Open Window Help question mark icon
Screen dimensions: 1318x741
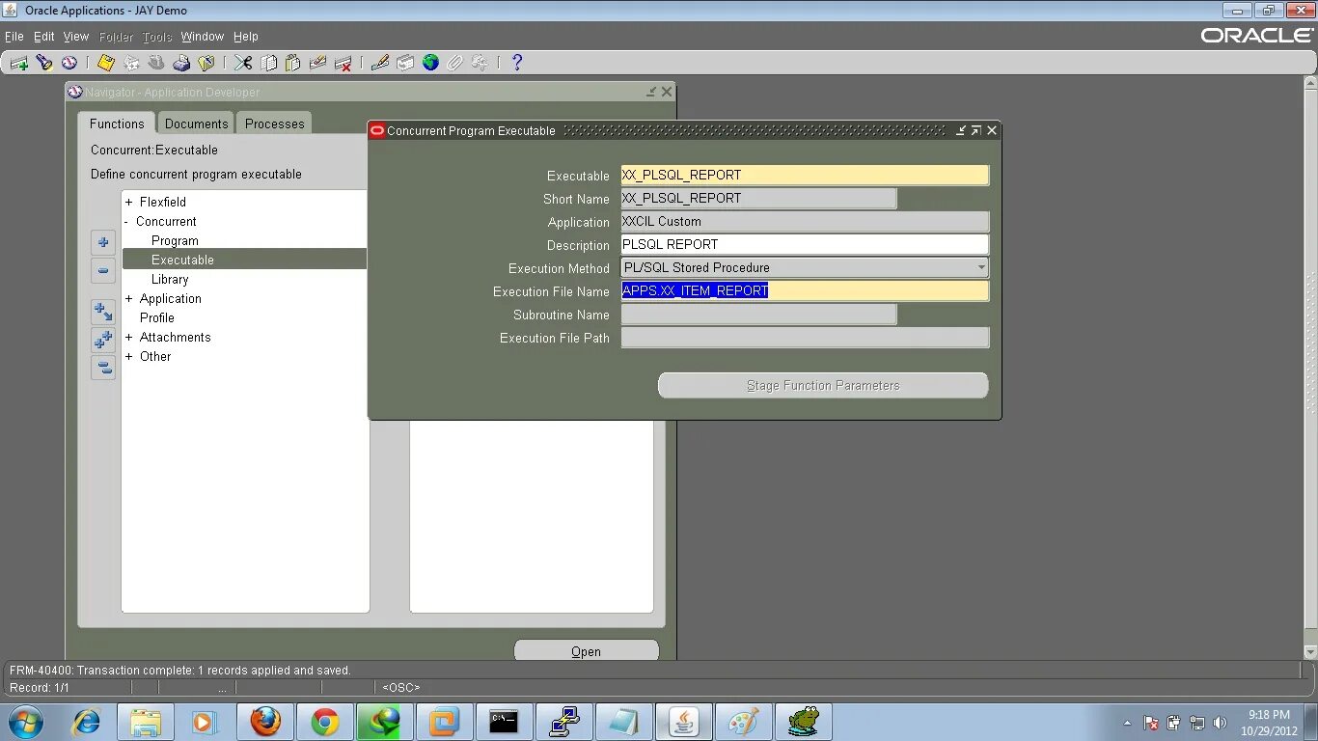click(517, 63)
